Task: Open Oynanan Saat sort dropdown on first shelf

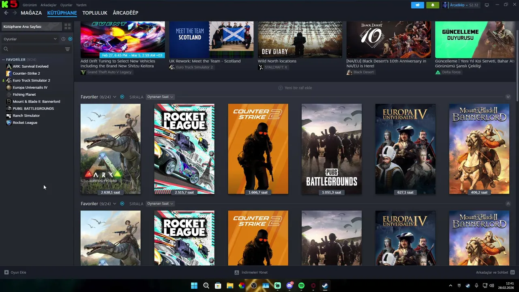Action: pos(160,97)
